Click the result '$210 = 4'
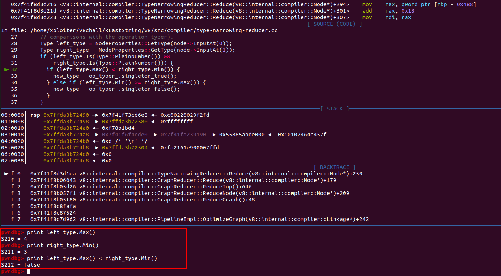Viewport: 501px width, 276px height. point(14,239)
